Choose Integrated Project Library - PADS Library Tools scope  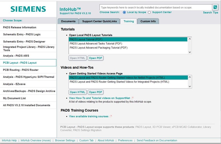point(28,48)
